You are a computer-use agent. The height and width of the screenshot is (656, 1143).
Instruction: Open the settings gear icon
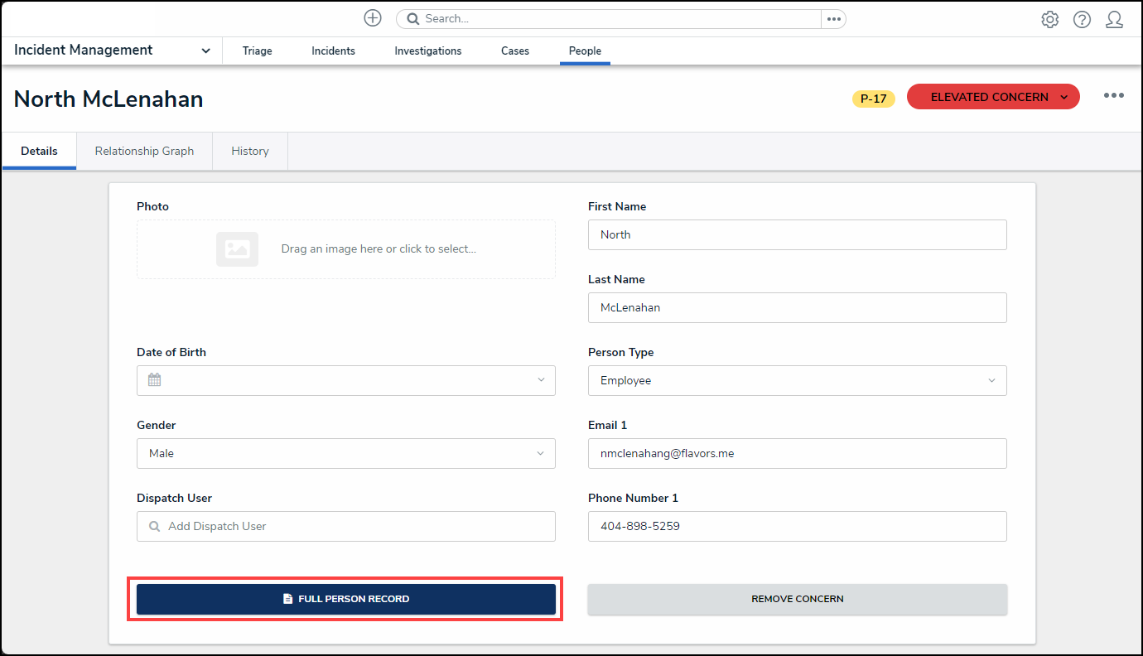tap(1049, 20)
